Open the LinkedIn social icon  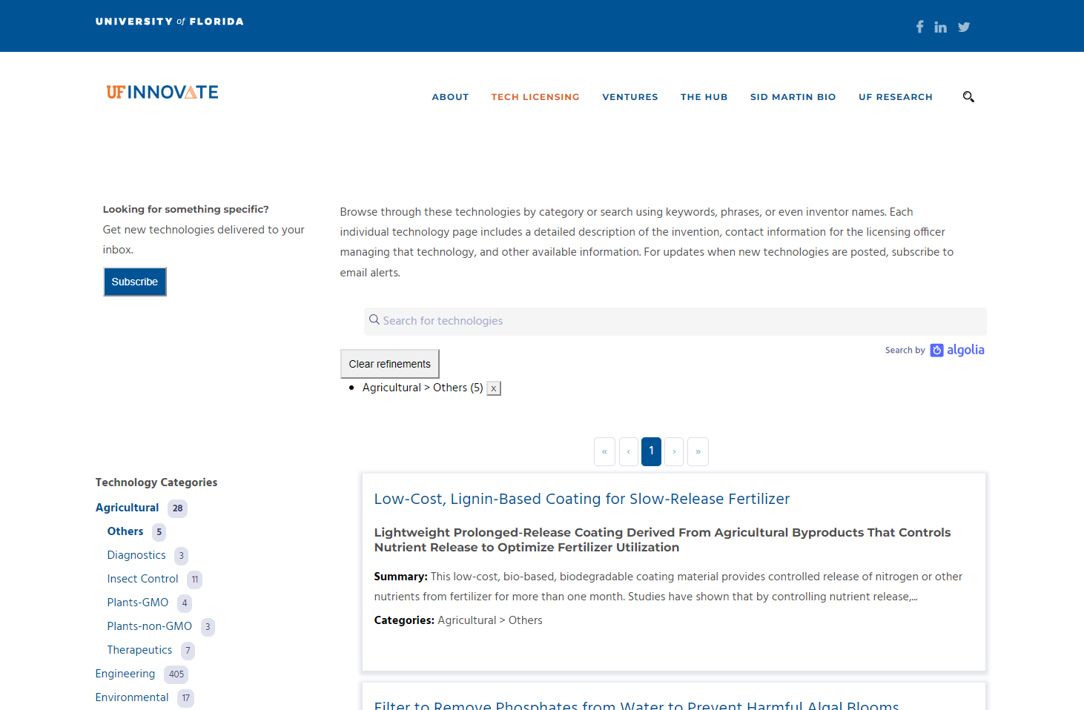coord(940,27)
